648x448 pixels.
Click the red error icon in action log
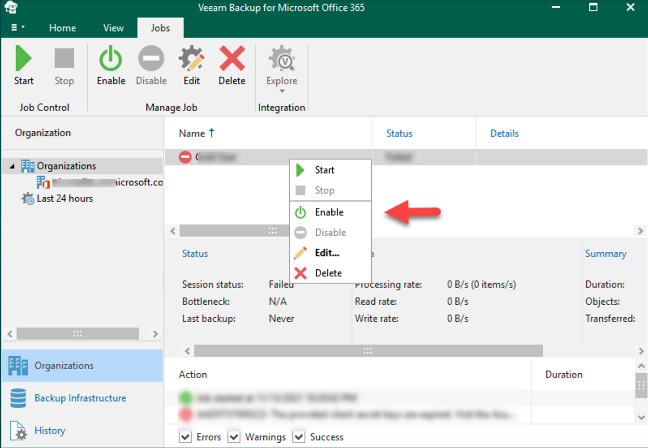click(185, 415)
